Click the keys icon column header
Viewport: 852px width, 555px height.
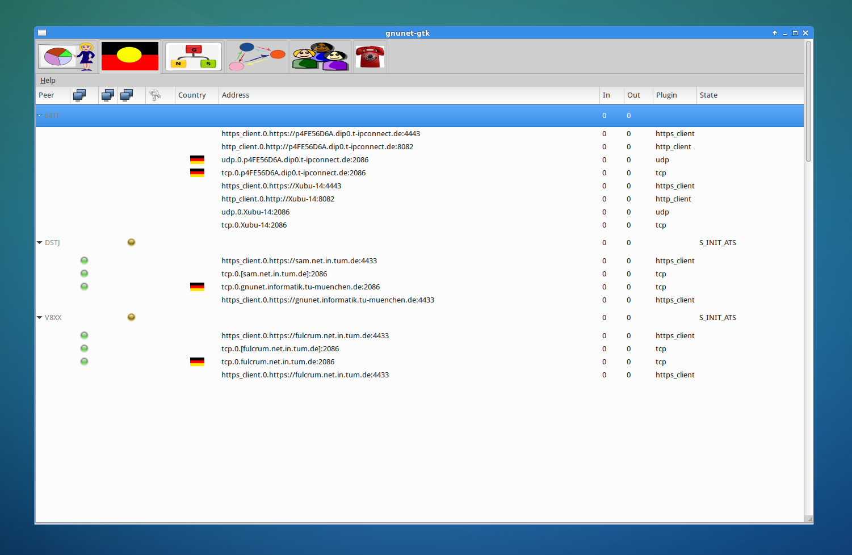click(x=155, y=95)
